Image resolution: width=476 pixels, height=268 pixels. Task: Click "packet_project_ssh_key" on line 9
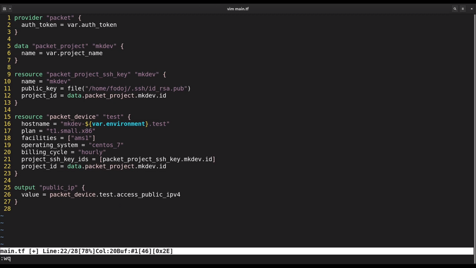click(88, 74)
